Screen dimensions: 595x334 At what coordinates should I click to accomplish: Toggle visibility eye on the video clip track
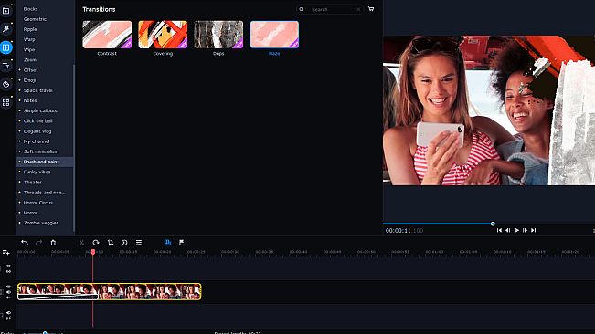point(8,287)
